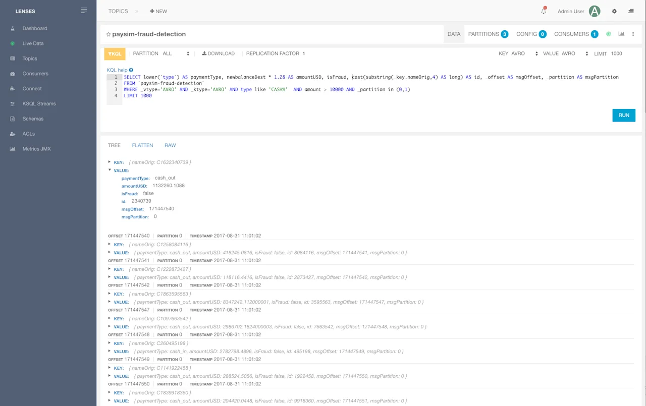Switch to the DATA tab
The image size is (646, 406).
[x=454, y=34]
